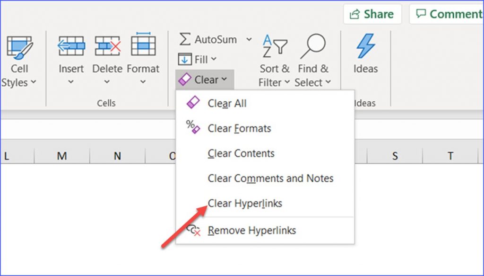Select column M header
The height and width of the screenshot is (276, 484).
(x=61, y=155)
